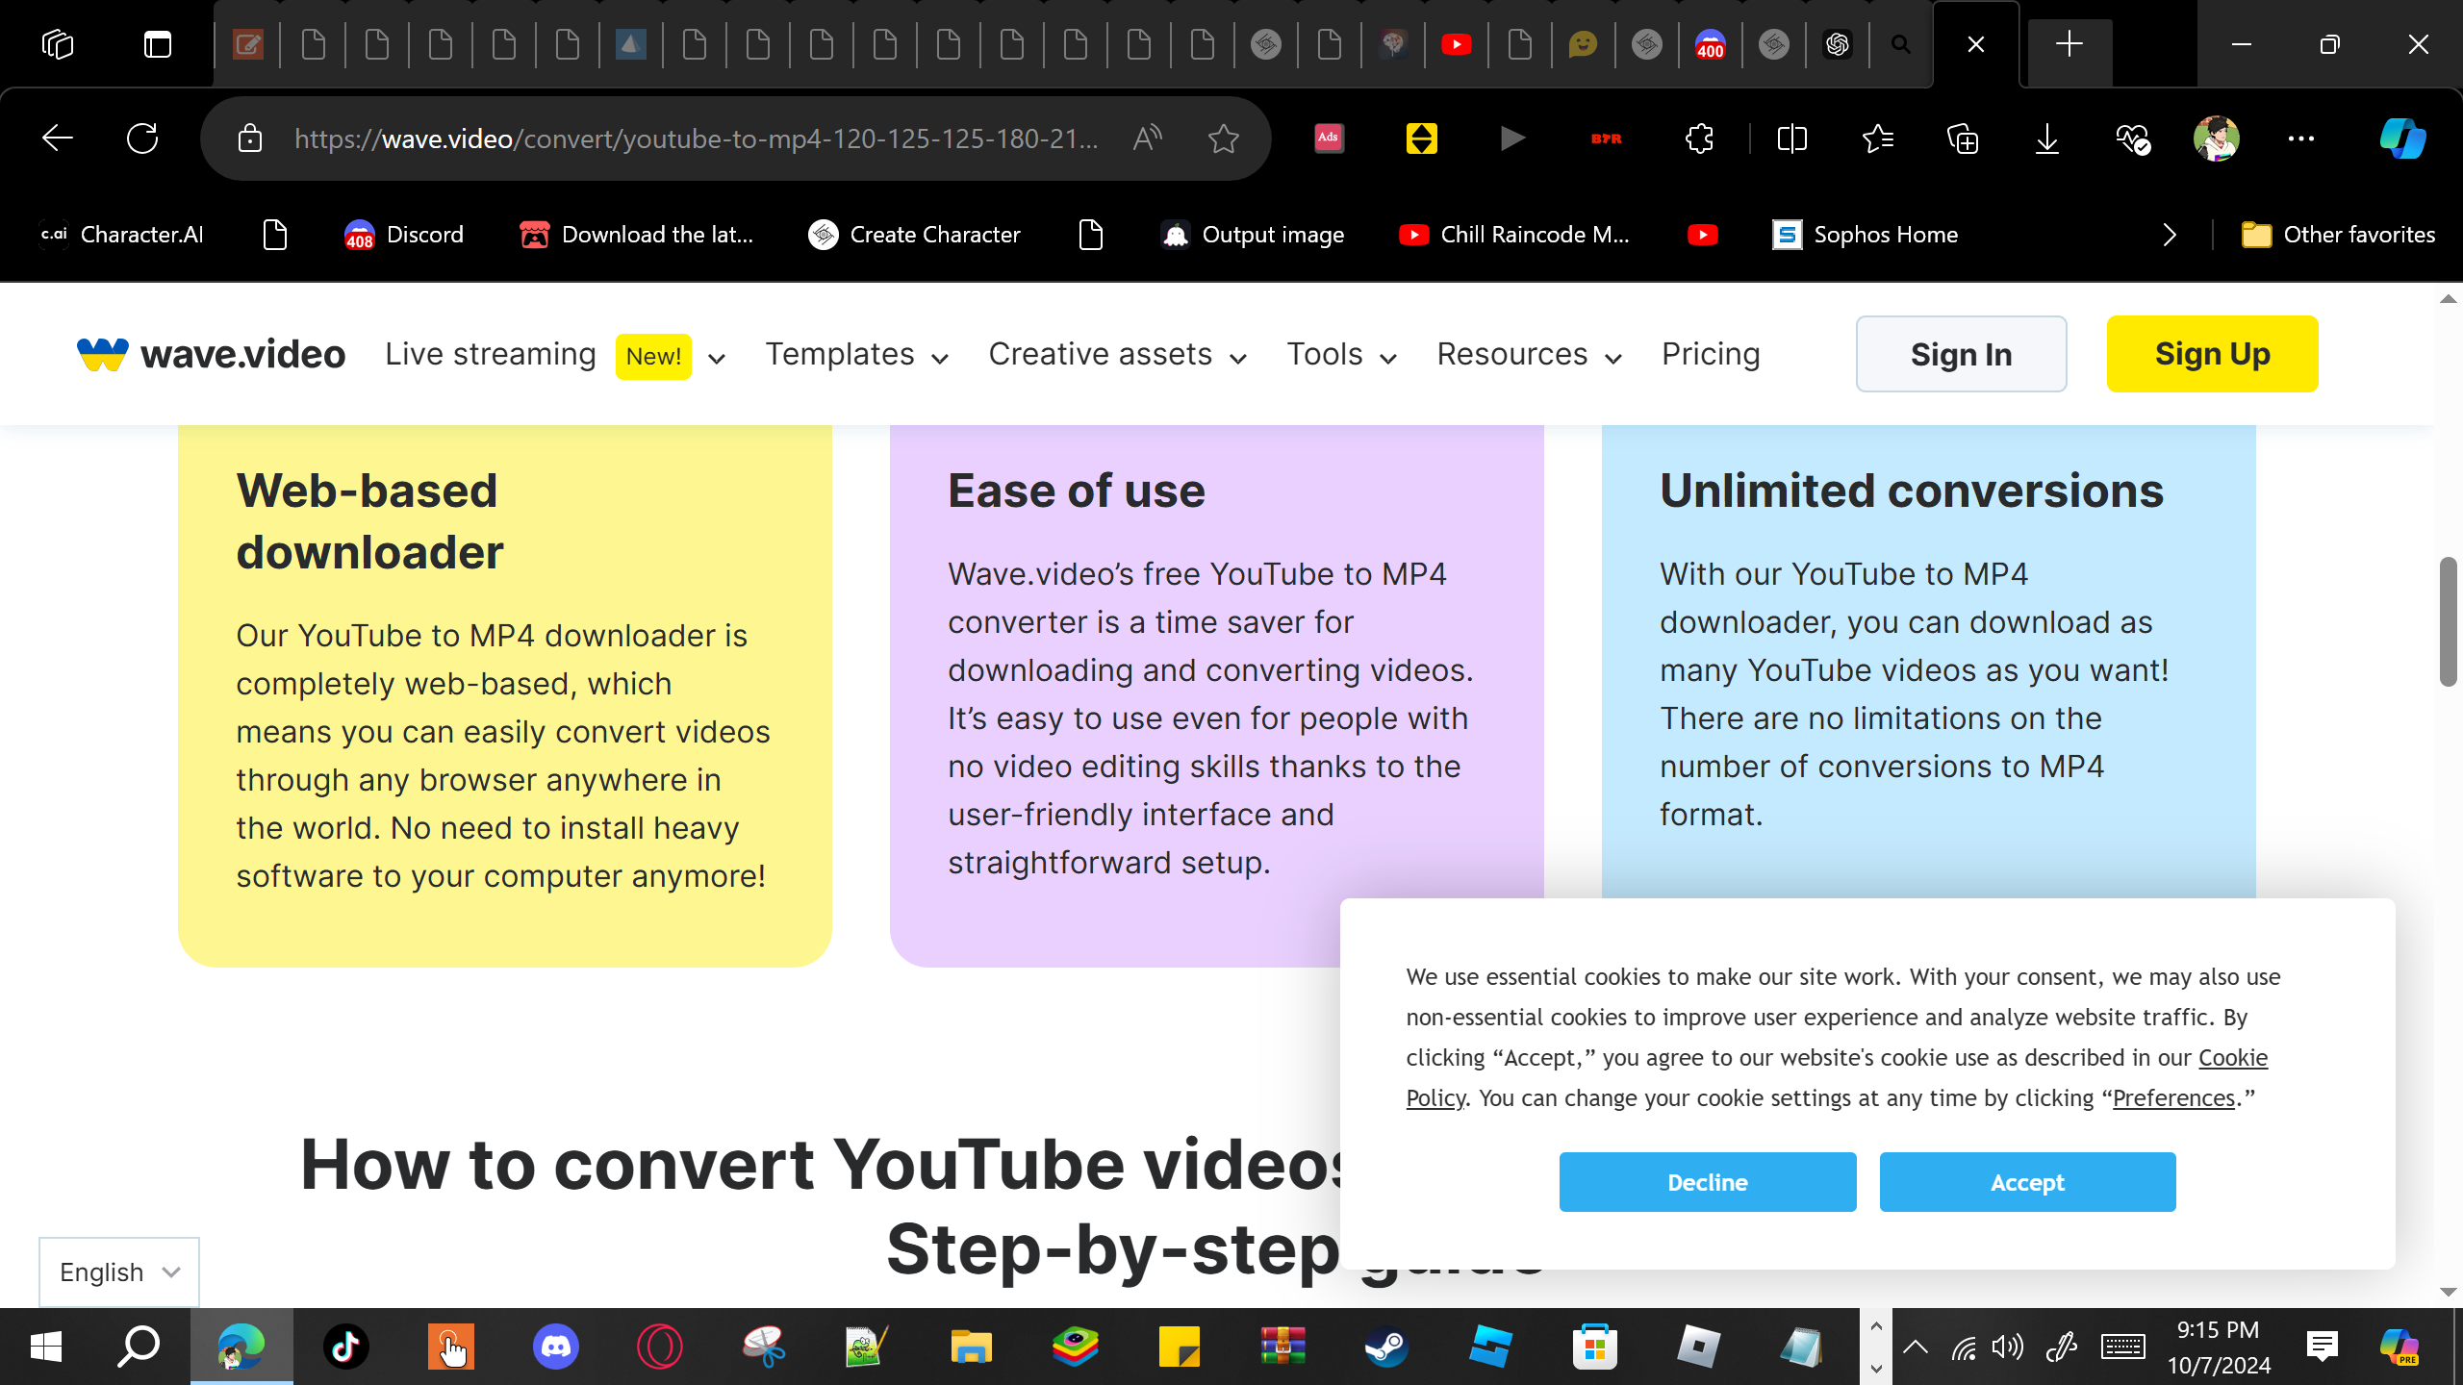This screenshot has height=1385, width=2463.
Task: Click the Read Aloud icon in address bar
Action: (x=1147, y=138)
